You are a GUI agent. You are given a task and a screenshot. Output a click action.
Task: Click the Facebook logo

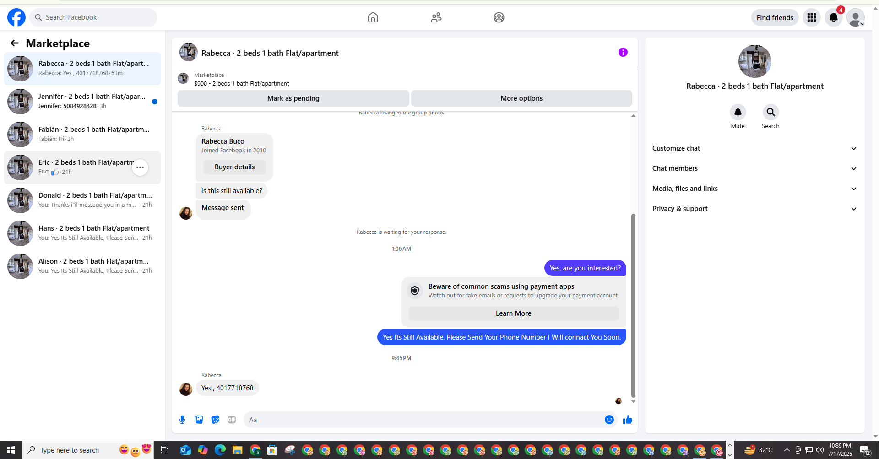16,17
